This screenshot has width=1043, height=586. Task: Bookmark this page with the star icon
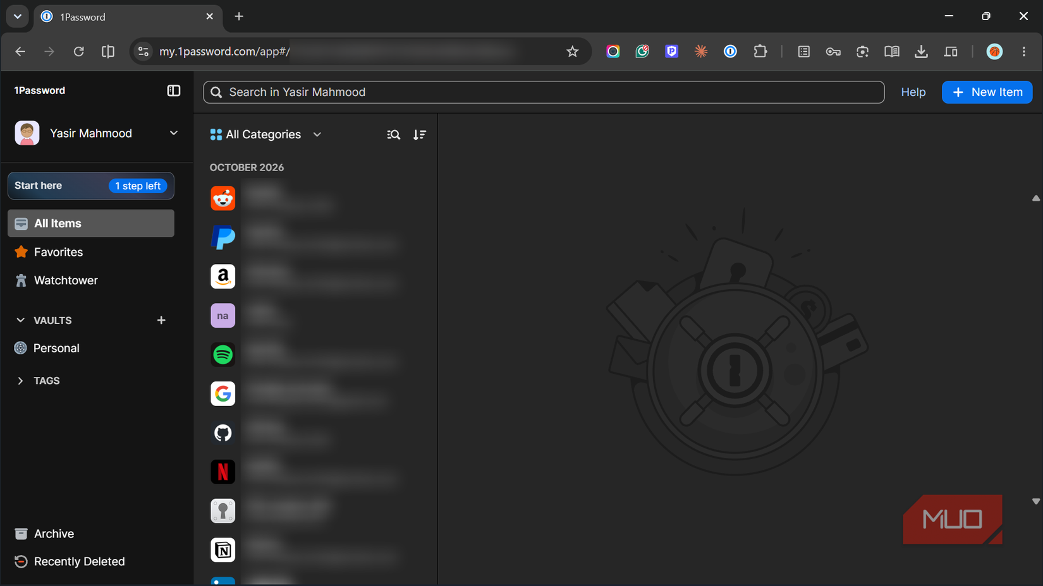point(572,52)
